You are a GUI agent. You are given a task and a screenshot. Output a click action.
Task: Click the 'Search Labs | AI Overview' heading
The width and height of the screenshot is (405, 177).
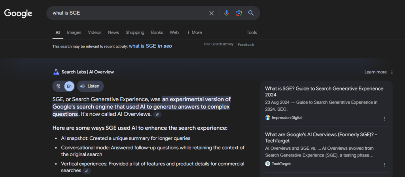(87, 72)
